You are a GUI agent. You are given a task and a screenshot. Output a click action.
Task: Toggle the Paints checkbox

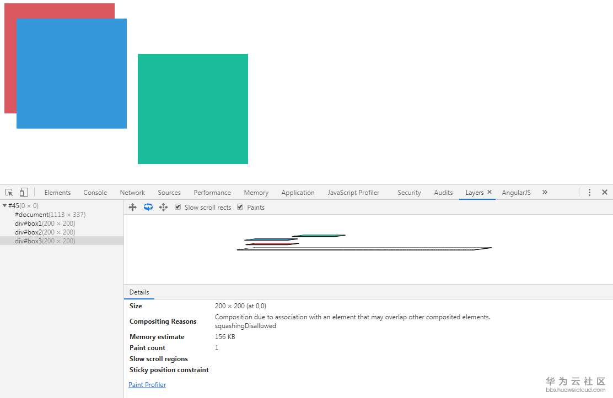pyautogui.click(x=240, y=207)
